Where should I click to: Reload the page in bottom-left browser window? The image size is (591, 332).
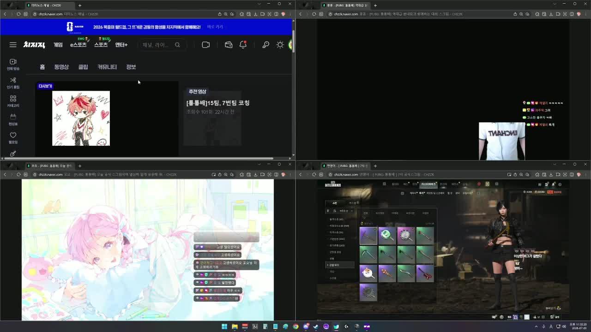(x=18, y=174)
